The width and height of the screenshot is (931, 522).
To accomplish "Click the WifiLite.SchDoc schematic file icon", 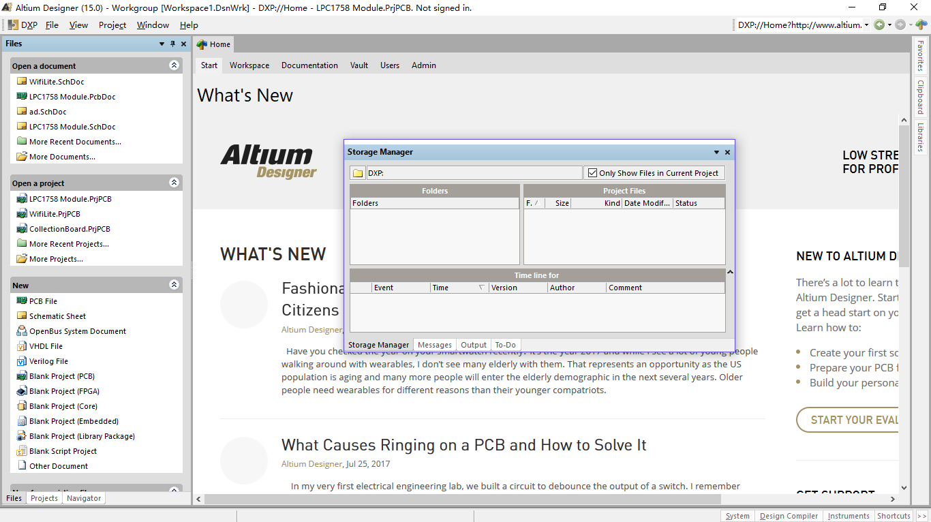I will (x=22, y=82).
